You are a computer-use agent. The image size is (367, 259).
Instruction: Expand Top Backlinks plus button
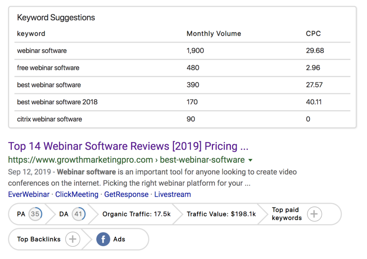pyautogui.click(x=72, y=239)
